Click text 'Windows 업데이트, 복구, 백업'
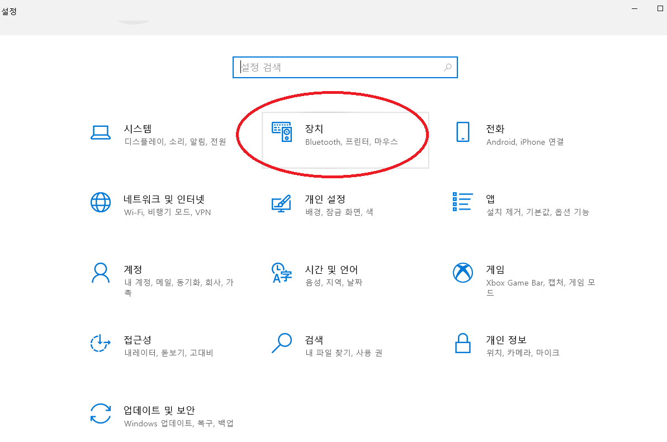The height and width of the screenshot is (442, 667). (x=179, y=424)
